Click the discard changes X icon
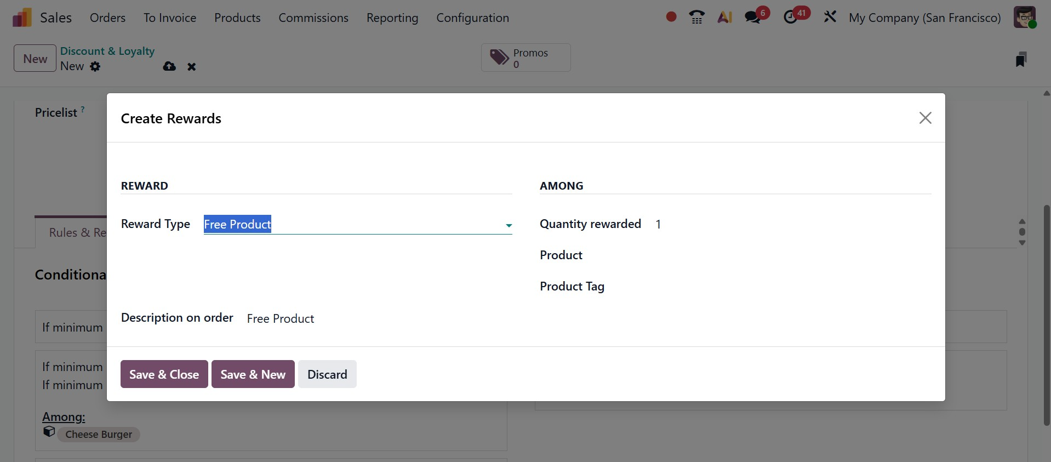The height and width of the screenshot is (462, 1051). click(x=191, y=67)
